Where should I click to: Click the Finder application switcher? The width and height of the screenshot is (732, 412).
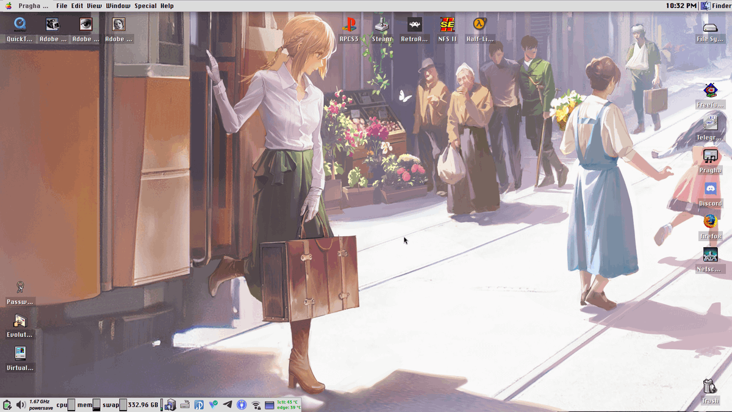point(716,5)
